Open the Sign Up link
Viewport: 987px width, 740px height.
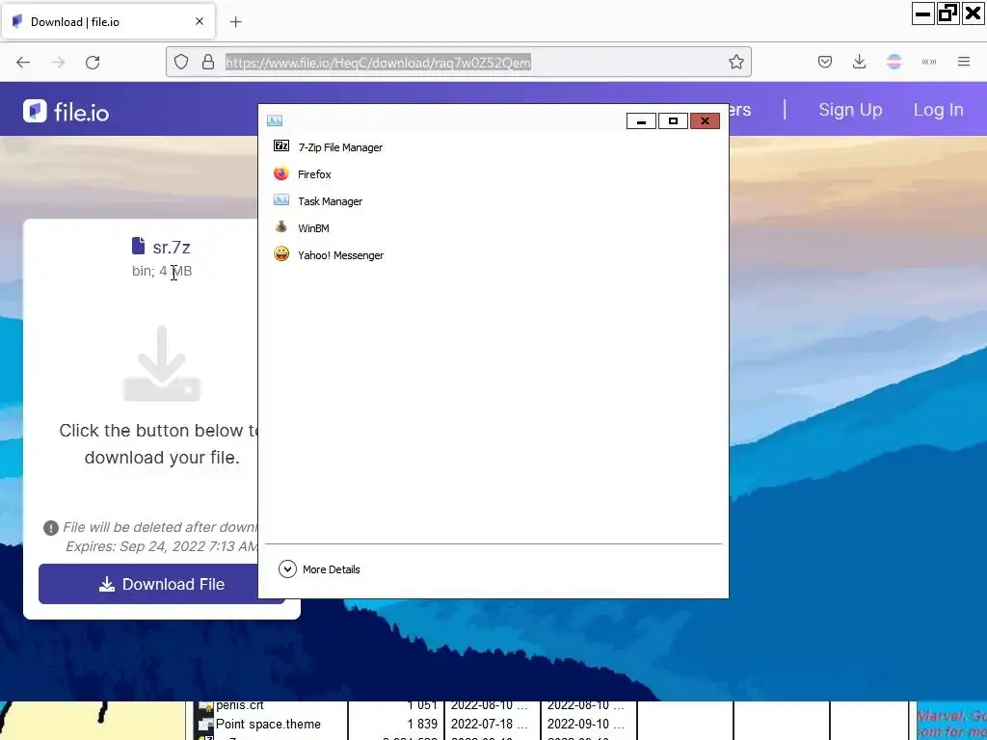(x=850, y=110)
